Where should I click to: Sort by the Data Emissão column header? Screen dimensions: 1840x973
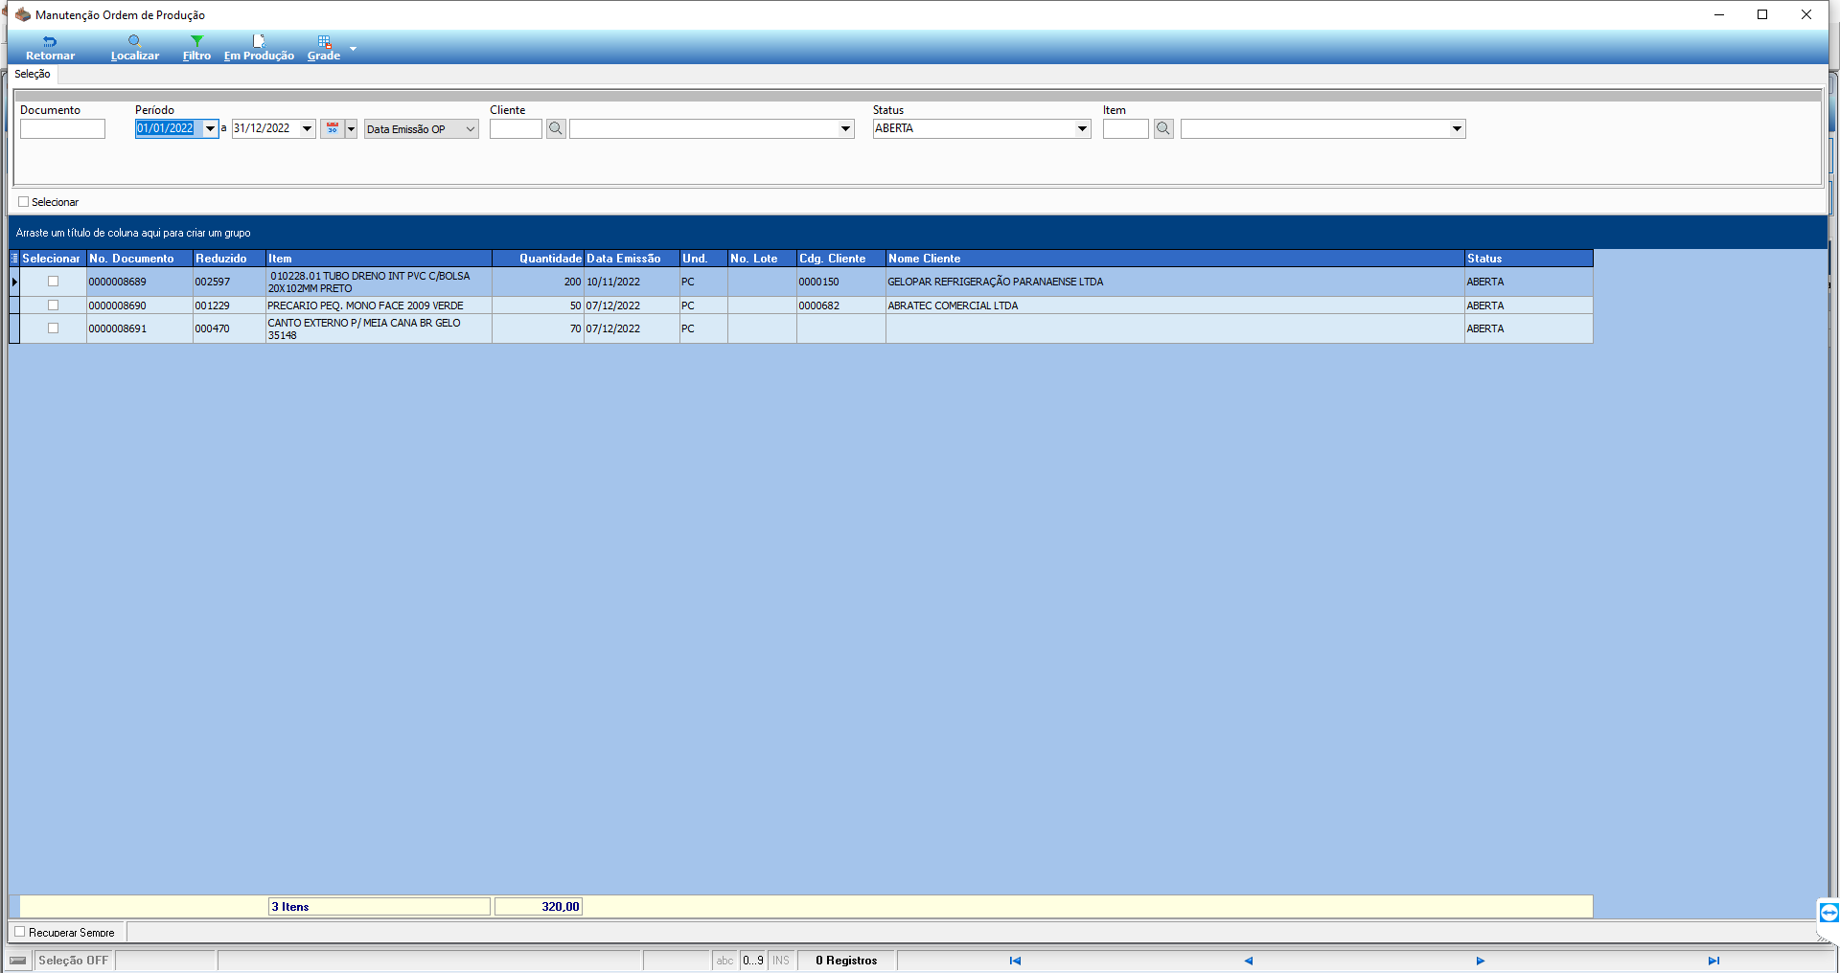click(x=632, y=259)
